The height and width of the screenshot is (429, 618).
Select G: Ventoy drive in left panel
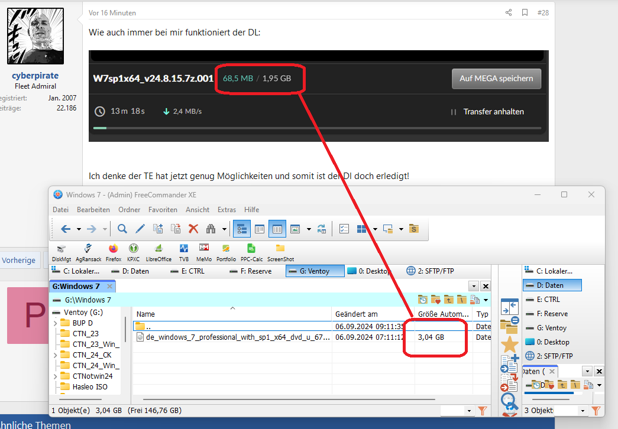point(315,271)
